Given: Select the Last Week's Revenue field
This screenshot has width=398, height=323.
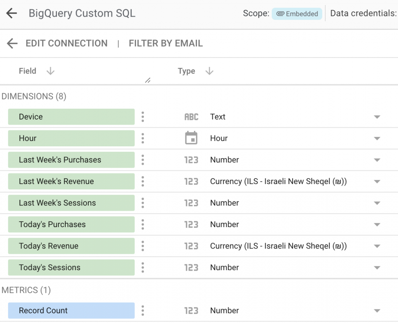Looking at the screenshot, I should coord(72,182).
